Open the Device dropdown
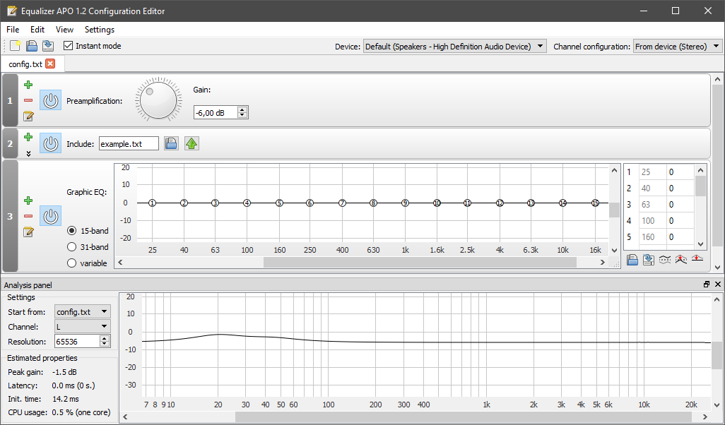The height and width of the screenshot is (425, 725). click(454, 46)
